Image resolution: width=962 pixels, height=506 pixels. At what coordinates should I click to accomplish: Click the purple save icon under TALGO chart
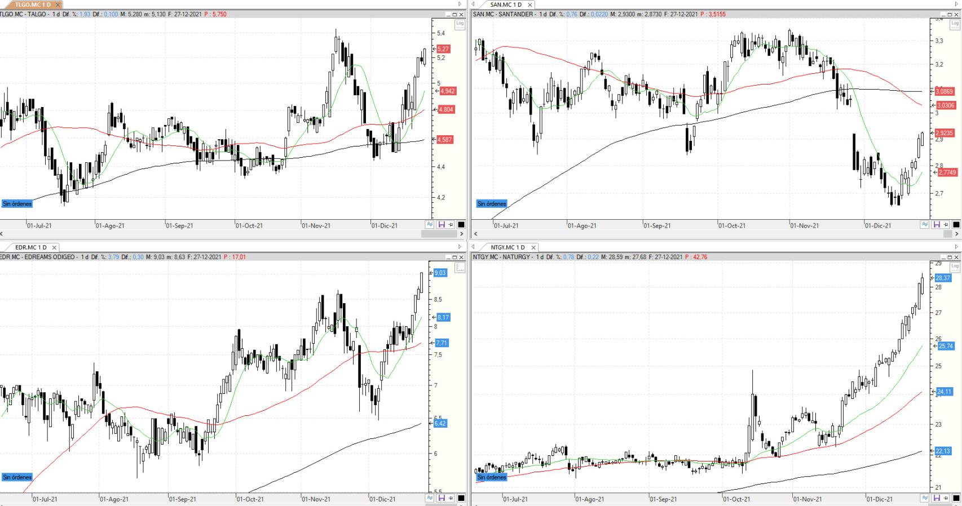point(441,225)
